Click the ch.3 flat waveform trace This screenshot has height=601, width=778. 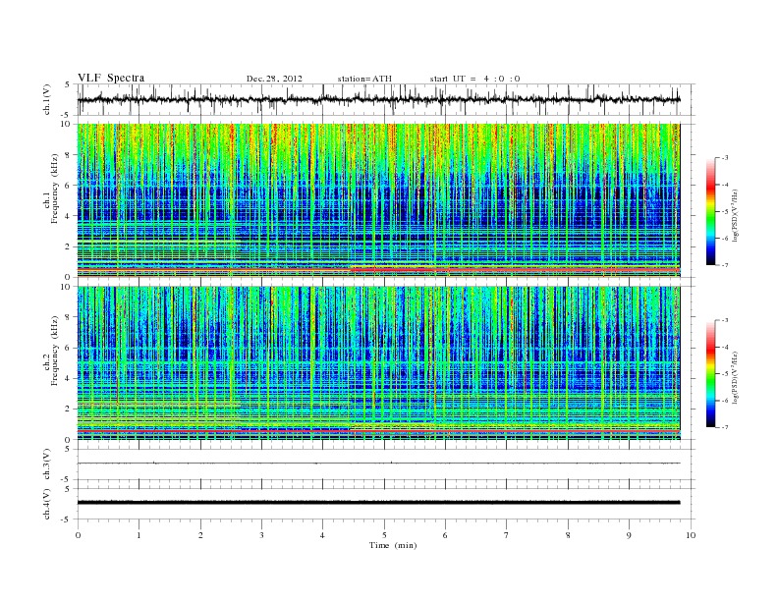tap(378, 464)
